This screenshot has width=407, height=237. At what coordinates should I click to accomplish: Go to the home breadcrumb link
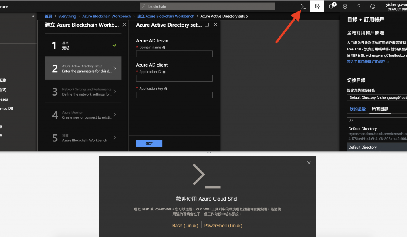(48, 16)
